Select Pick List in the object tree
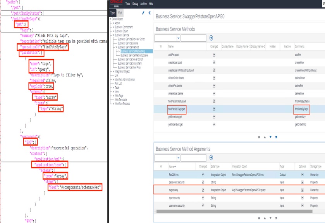The width and height of the screenshot is (325, 223). tap(118, 84)
